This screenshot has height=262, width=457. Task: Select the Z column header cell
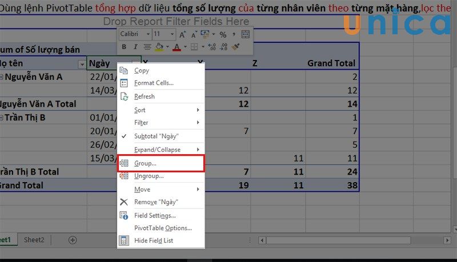click(x=278, y=63)
